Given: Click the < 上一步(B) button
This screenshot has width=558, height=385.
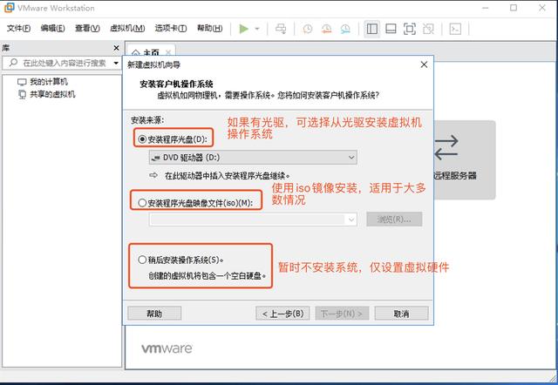Looking at the screenshot, I should tap(282, 314).
